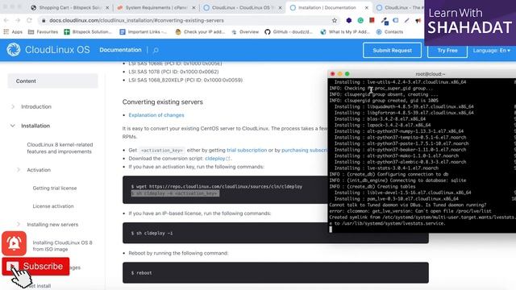Click the green circle browser extension icon
Screen dimensions: 516x290
tap(360, 20)
